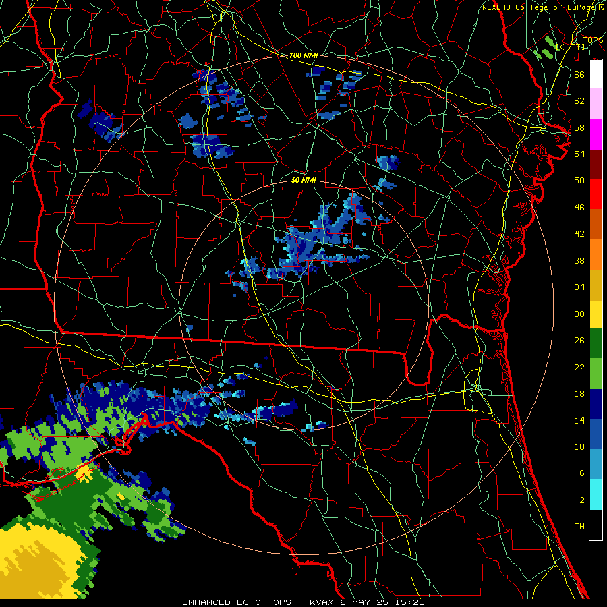Click the light orange legend swatch
This screenshot has height=607, width=607.
(596, 255)
